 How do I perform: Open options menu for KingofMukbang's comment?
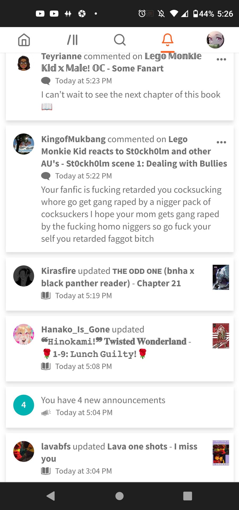click(221, 142)
